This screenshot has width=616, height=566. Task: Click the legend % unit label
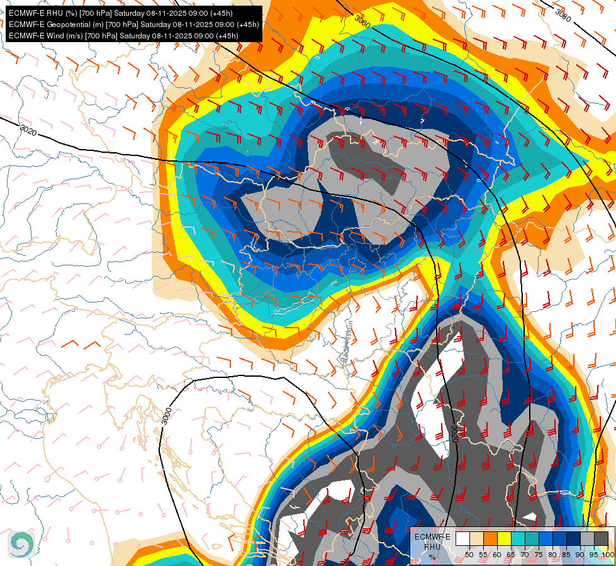click(432, 557)
